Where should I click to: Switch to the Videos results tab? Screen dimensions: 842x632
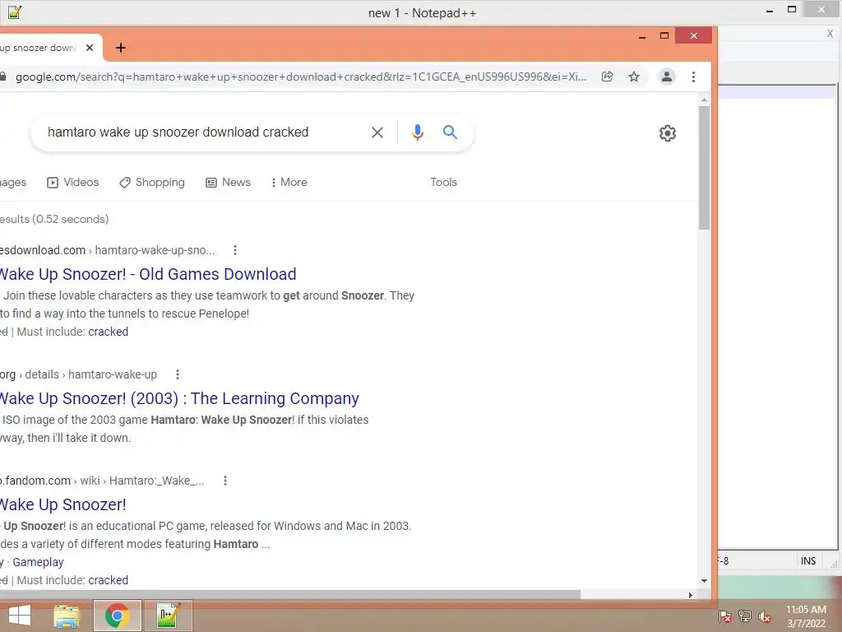[x=73, y=182]
